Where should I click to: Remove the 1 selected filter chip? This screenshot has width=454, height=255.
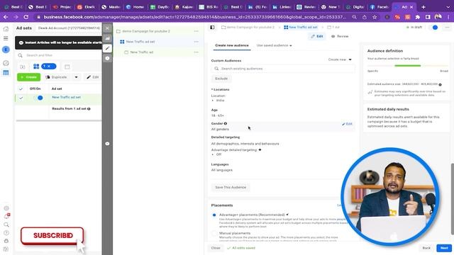49,67
